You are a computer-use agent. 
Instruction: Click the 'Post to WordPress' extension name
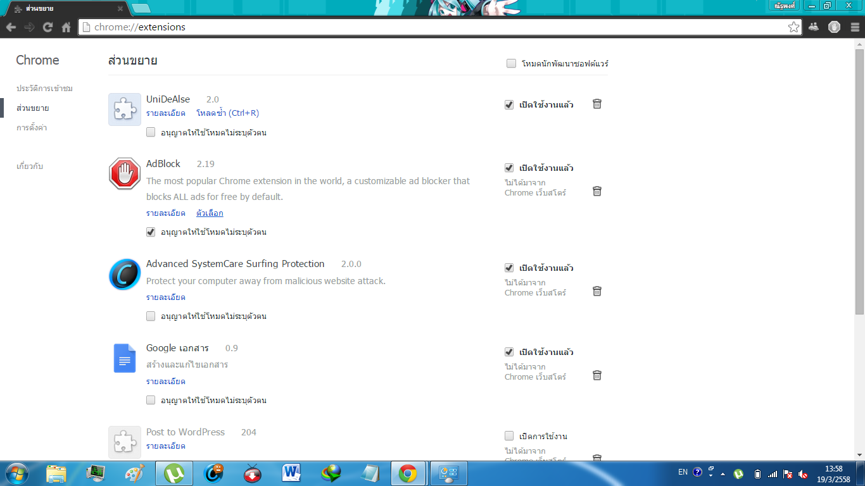click(x=186, y=432)
